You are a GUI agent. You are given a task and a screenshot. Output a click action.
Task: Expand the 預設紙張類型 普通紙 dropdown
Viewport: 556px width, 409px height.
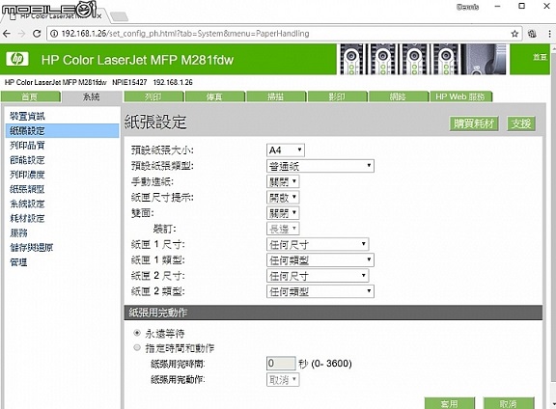click(320, 166)
